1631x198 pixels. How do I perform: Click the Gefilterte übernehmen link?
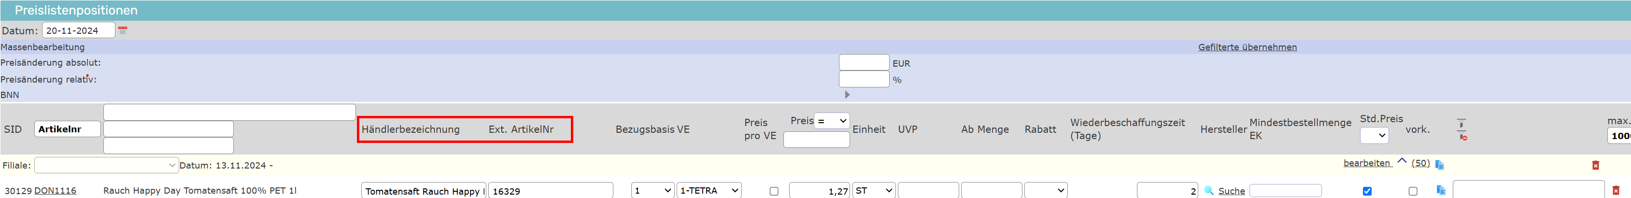[x=1248, y=47]
